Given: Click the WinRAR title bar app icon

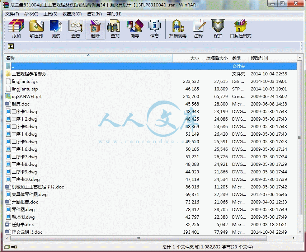Looking at the screenshot, I should click(6, 5).
